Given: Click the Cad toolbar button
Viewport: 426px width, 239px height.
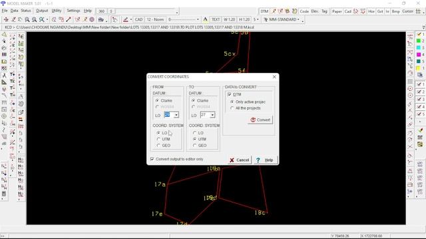Looking at the screenshot, I should pos(347,11).
